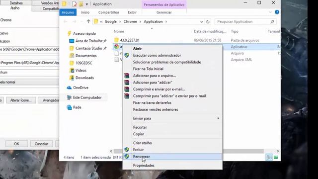Click the shield icon beside Renomear
Image resolution: width=318 pixels, height=179 pixels.
pos(127,157)
